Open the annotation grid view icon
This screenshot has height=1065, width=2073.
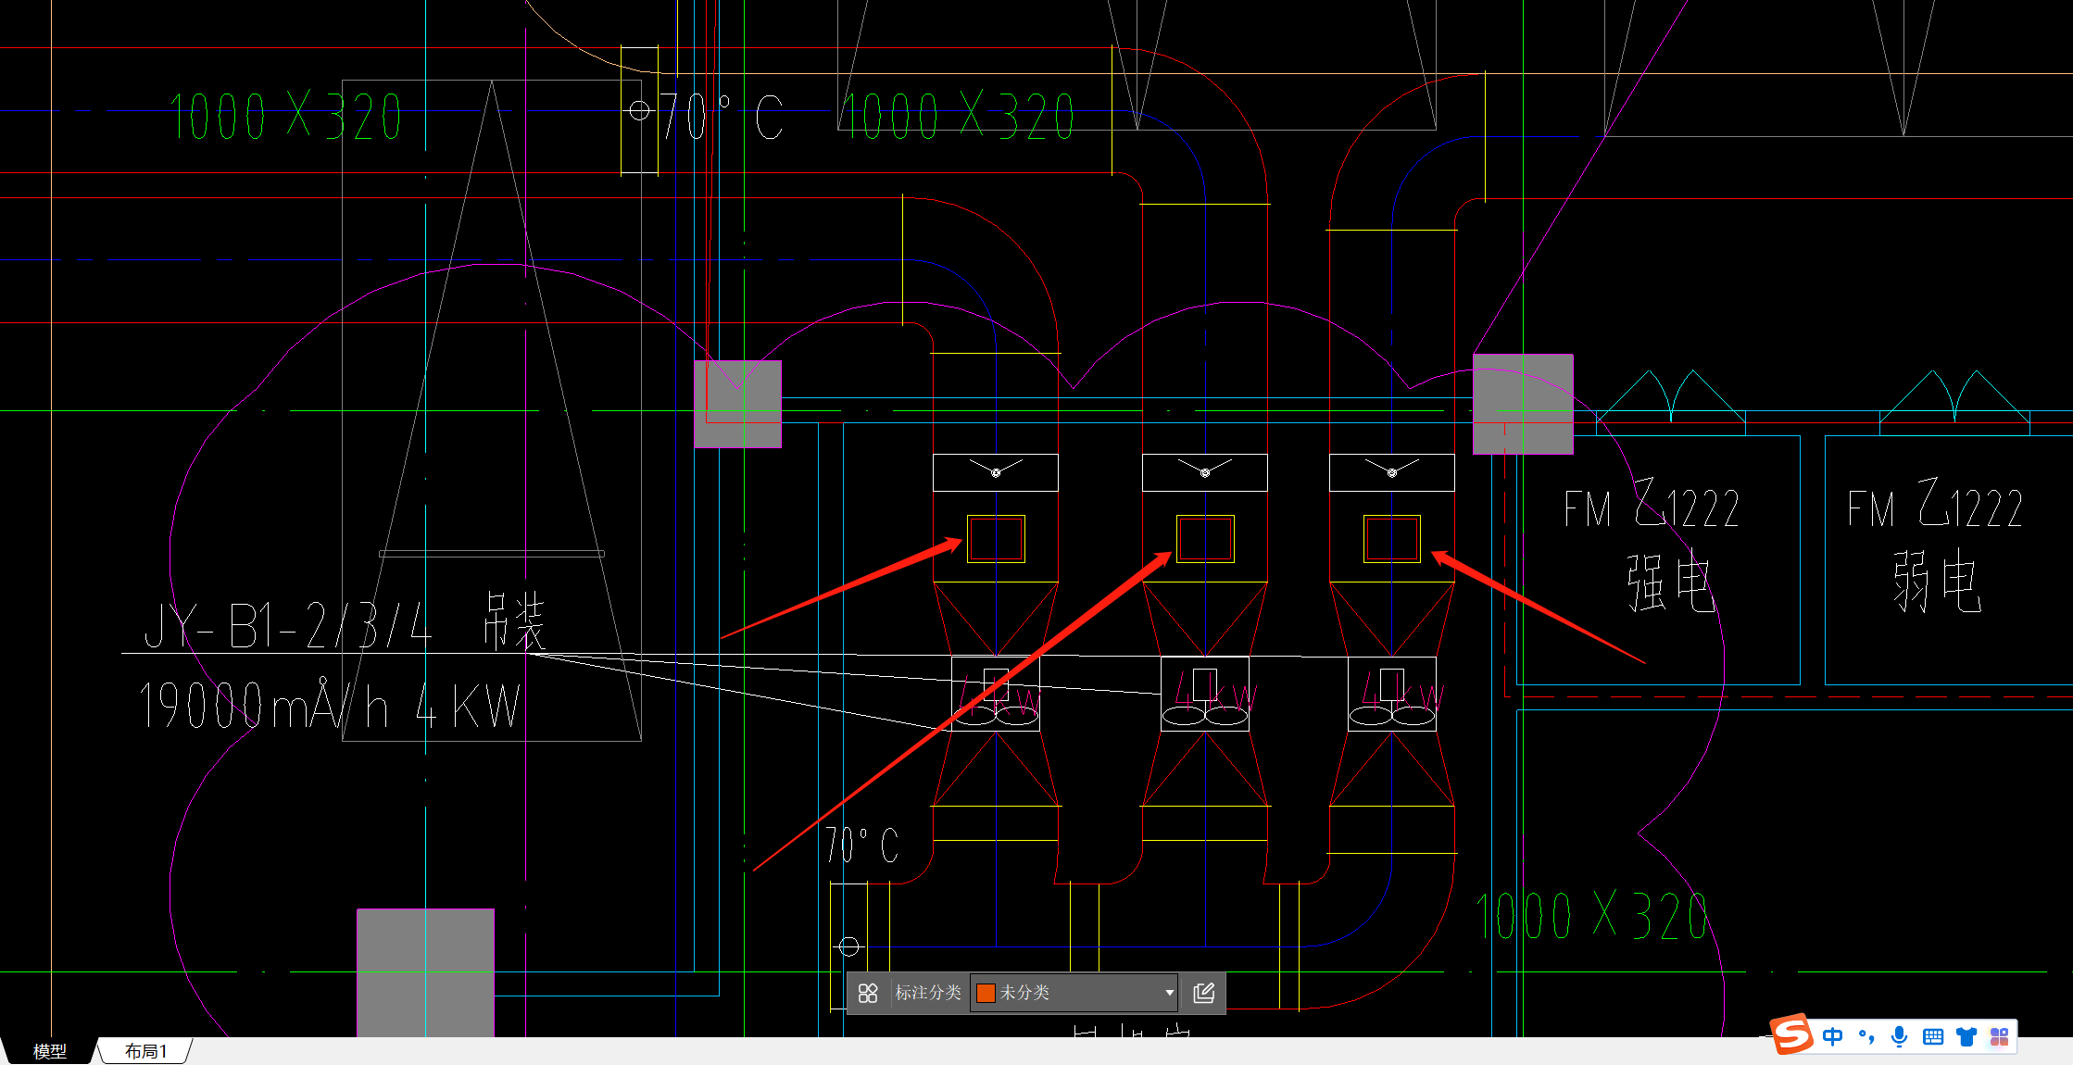pos(868,993)
